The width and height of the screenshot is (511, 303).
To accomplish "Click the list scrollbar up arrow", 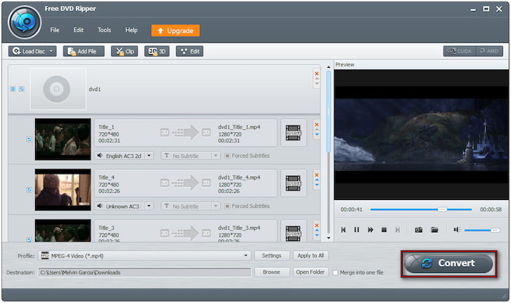I will click(x=328, y=67).
